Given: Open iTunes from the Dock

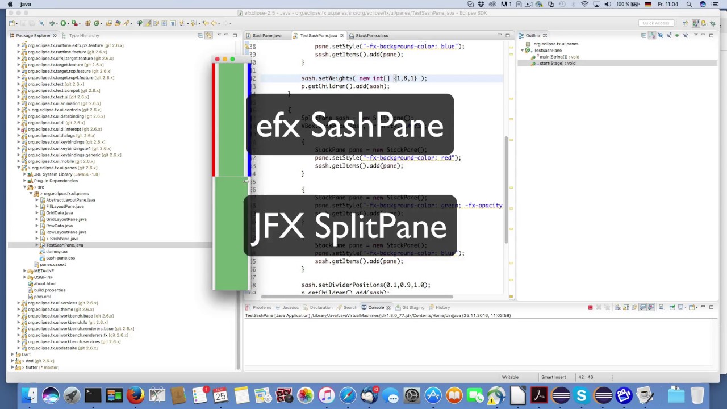Looking at the screenshot, I should click(x=327, y=395).
